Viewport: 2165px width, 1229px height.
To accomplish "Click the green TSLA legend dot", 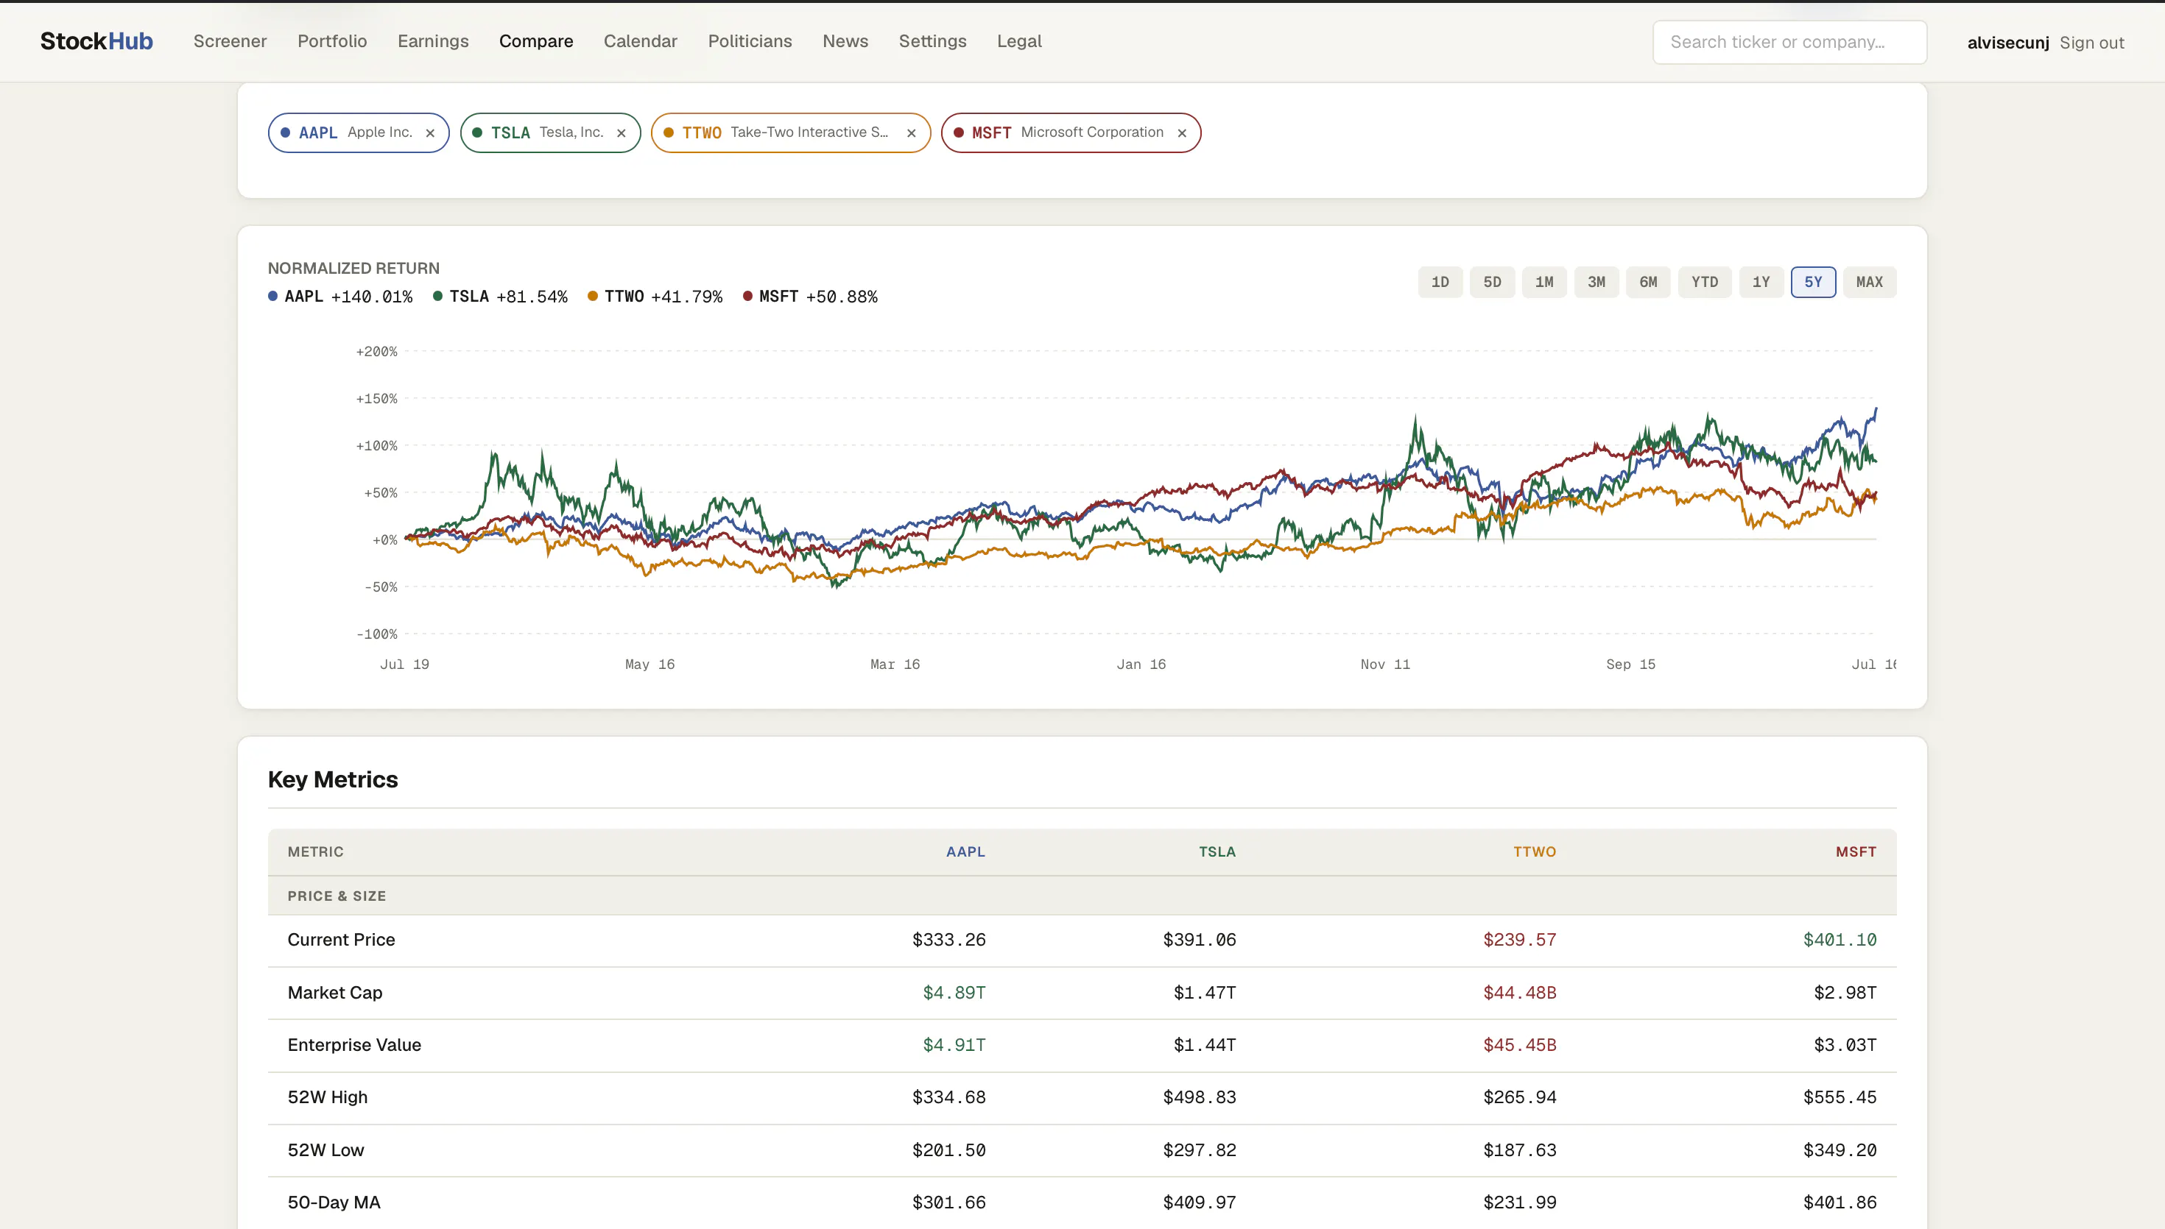I will tap(437, 297).
